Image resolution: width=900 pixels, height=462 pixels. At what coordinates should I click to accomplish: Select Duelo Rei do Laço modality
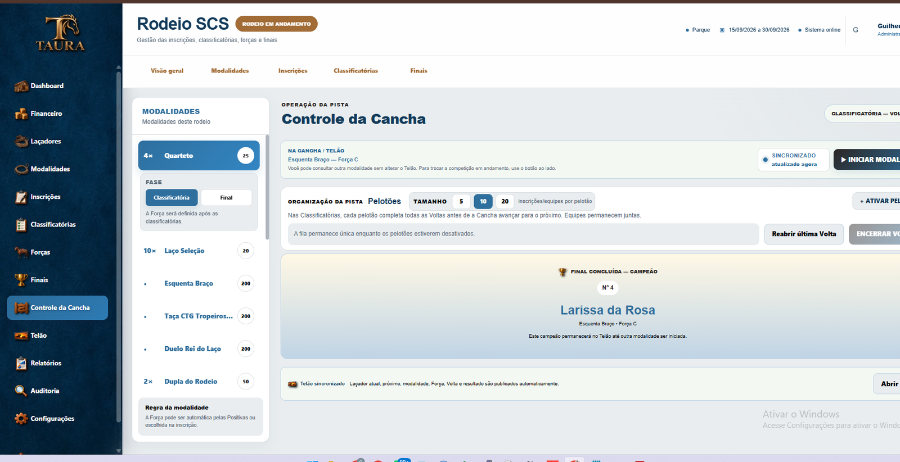click(199, 348)
